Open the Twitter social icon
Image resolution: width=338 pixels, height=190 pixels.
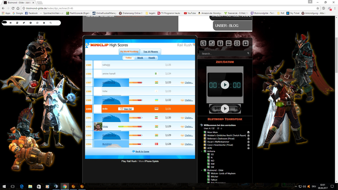click(203, 43)
